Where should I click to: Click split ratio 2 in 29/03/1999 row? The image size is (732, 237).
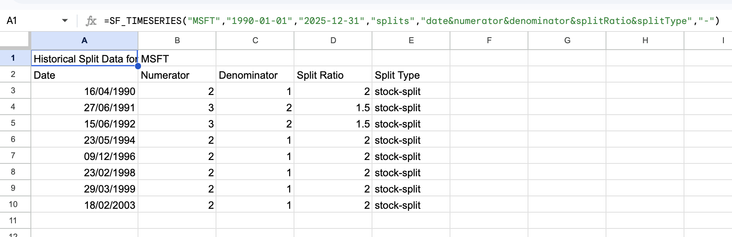(x=333, y=188)
